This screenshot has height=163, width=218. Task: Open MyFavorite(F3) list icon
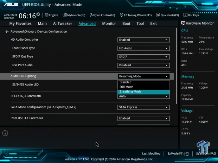[x=64, y=15]
